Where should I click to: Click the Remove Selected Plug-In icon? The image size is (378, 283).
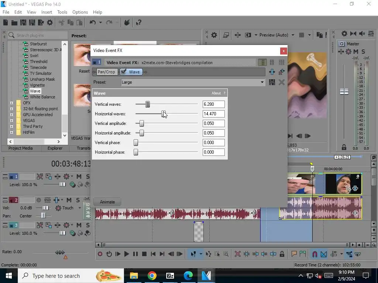[x=281, y=72]
